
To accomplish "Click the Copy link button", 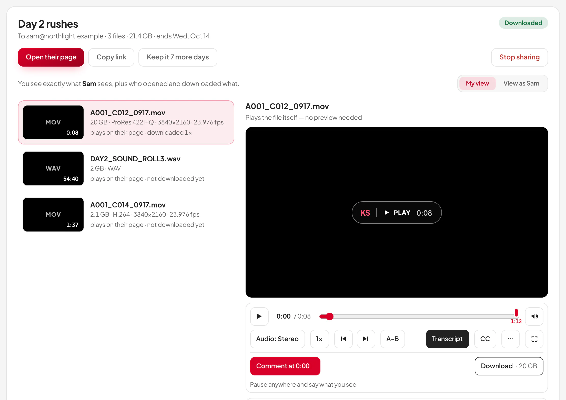I will coord(111,57).
